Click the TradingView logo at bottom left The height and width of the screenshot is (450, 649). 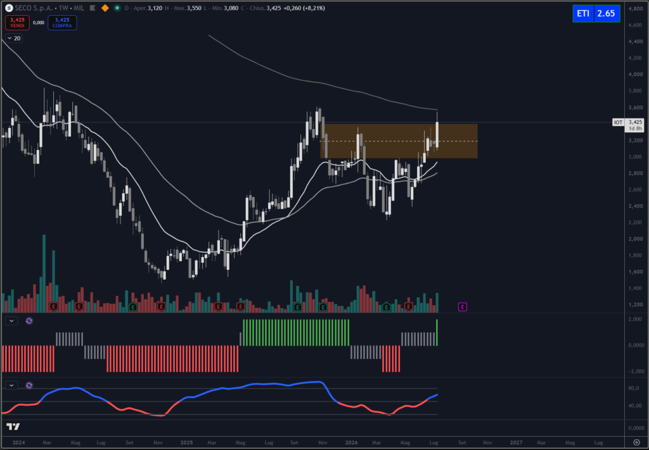[x=13, y=427]
